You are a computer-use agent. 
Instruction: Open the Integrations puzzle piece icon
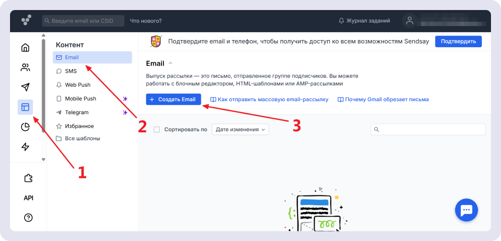[x=28, y=178]
